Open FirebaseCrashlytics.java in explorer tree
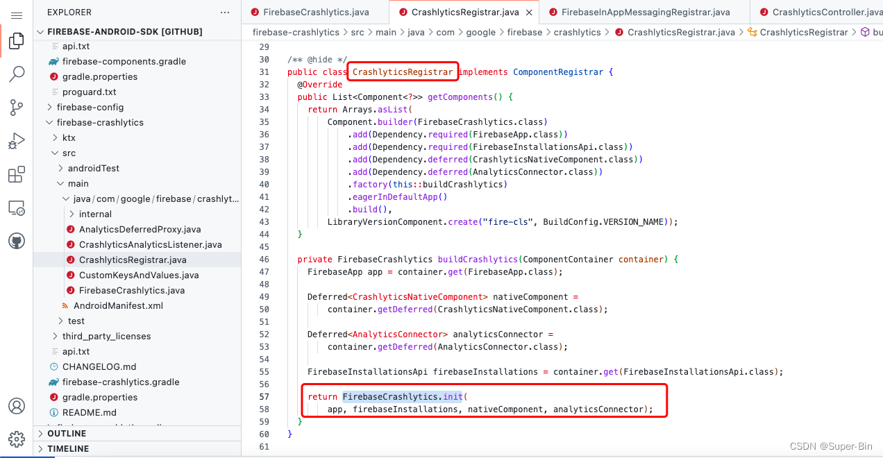Image resolution: width=883 pixels, height=458 pixels. pyautogui.click(x=137, y=290)
